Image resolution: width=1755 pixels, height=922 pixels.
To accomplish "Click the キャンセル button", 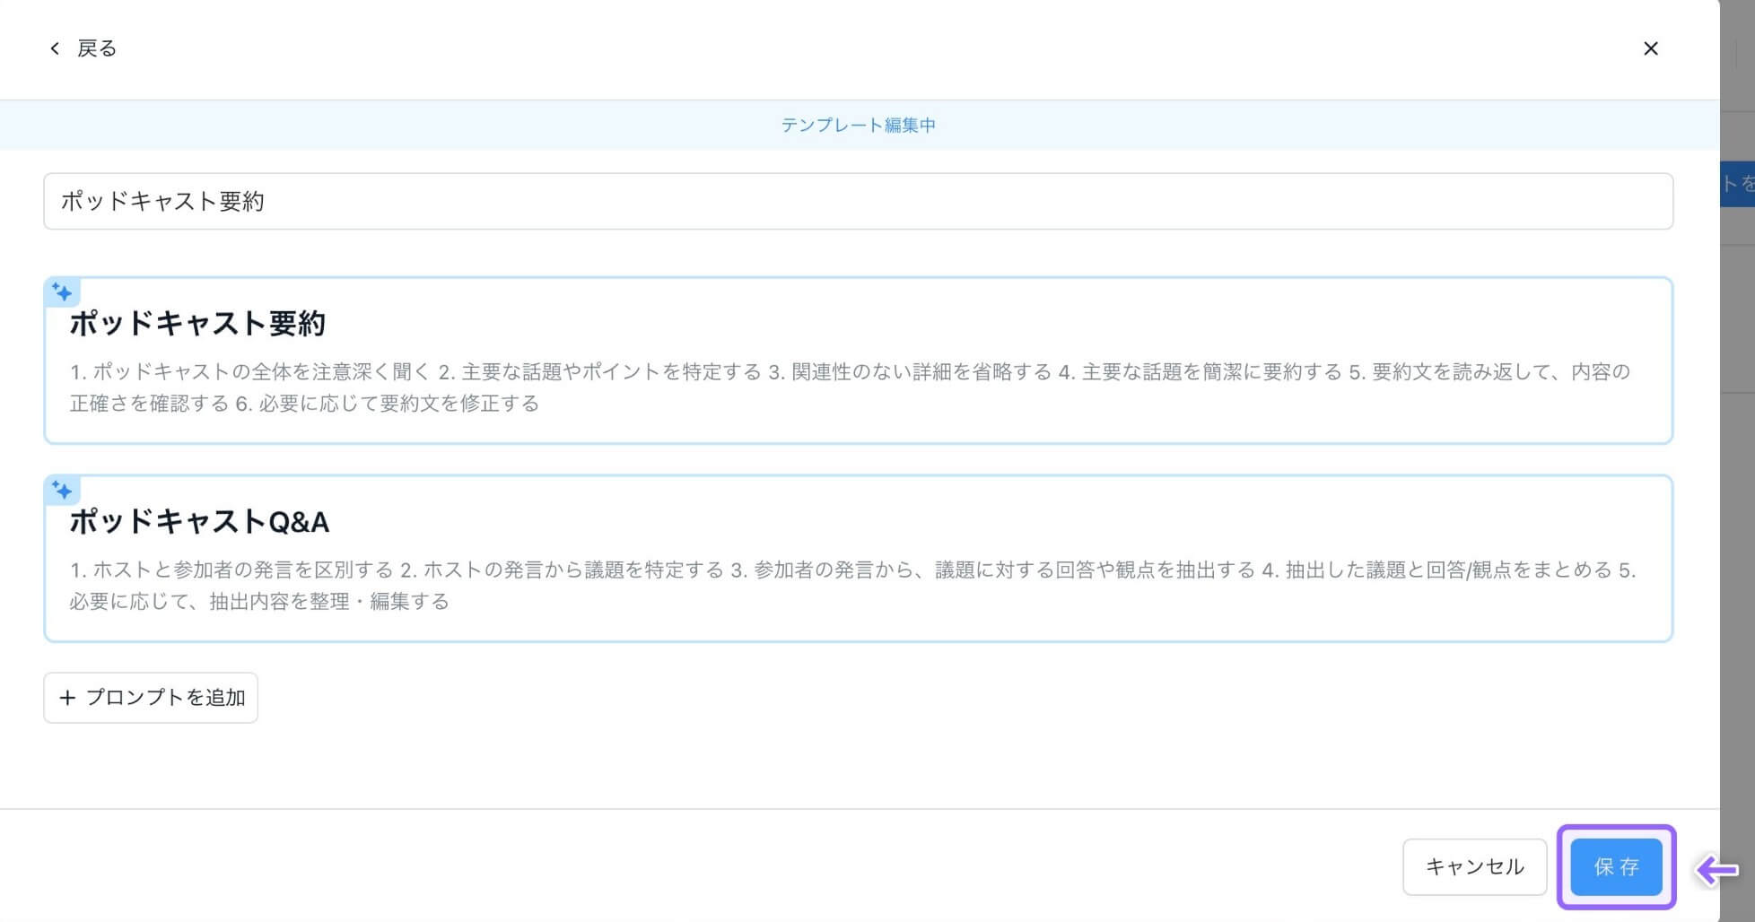I will (1474, 867).
